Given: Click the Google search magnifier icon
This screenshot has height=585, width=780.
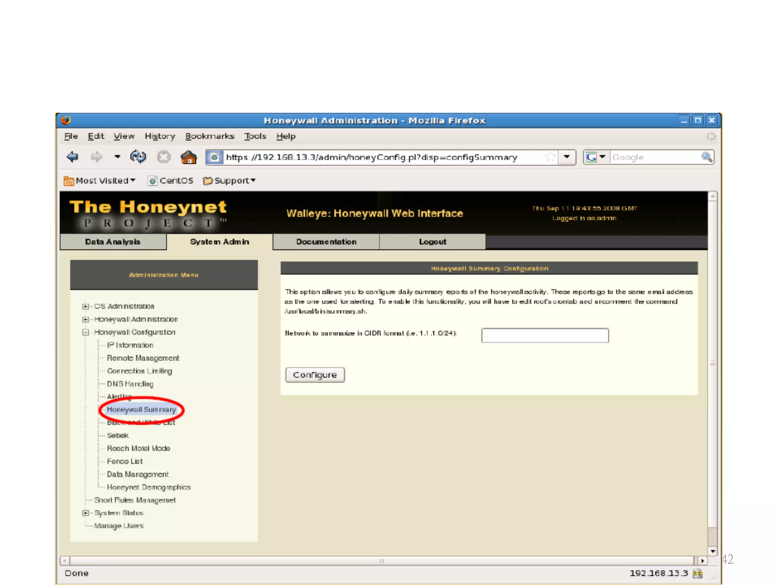Looking at the screenshot, I should pos(706,157).
